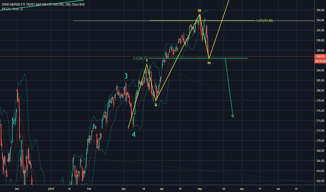Viewport: 326px width, 192px height.
Task: Open the BB (21, close, 2) indicator label
Action: click(12, 9)
